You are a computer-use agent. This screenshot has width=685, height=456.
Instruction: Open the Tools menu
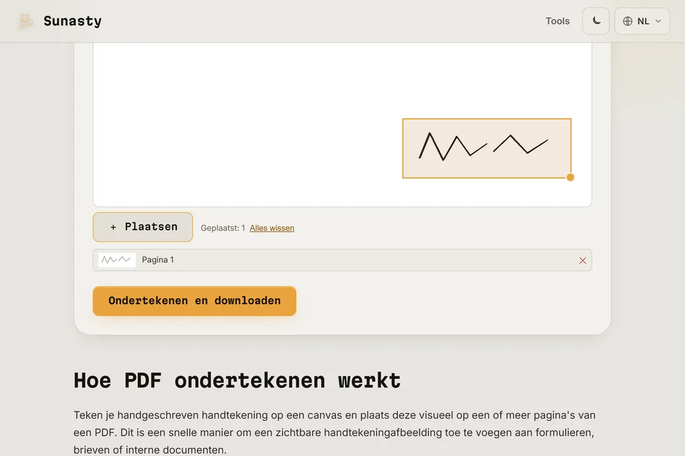click(x=557, y=21)
